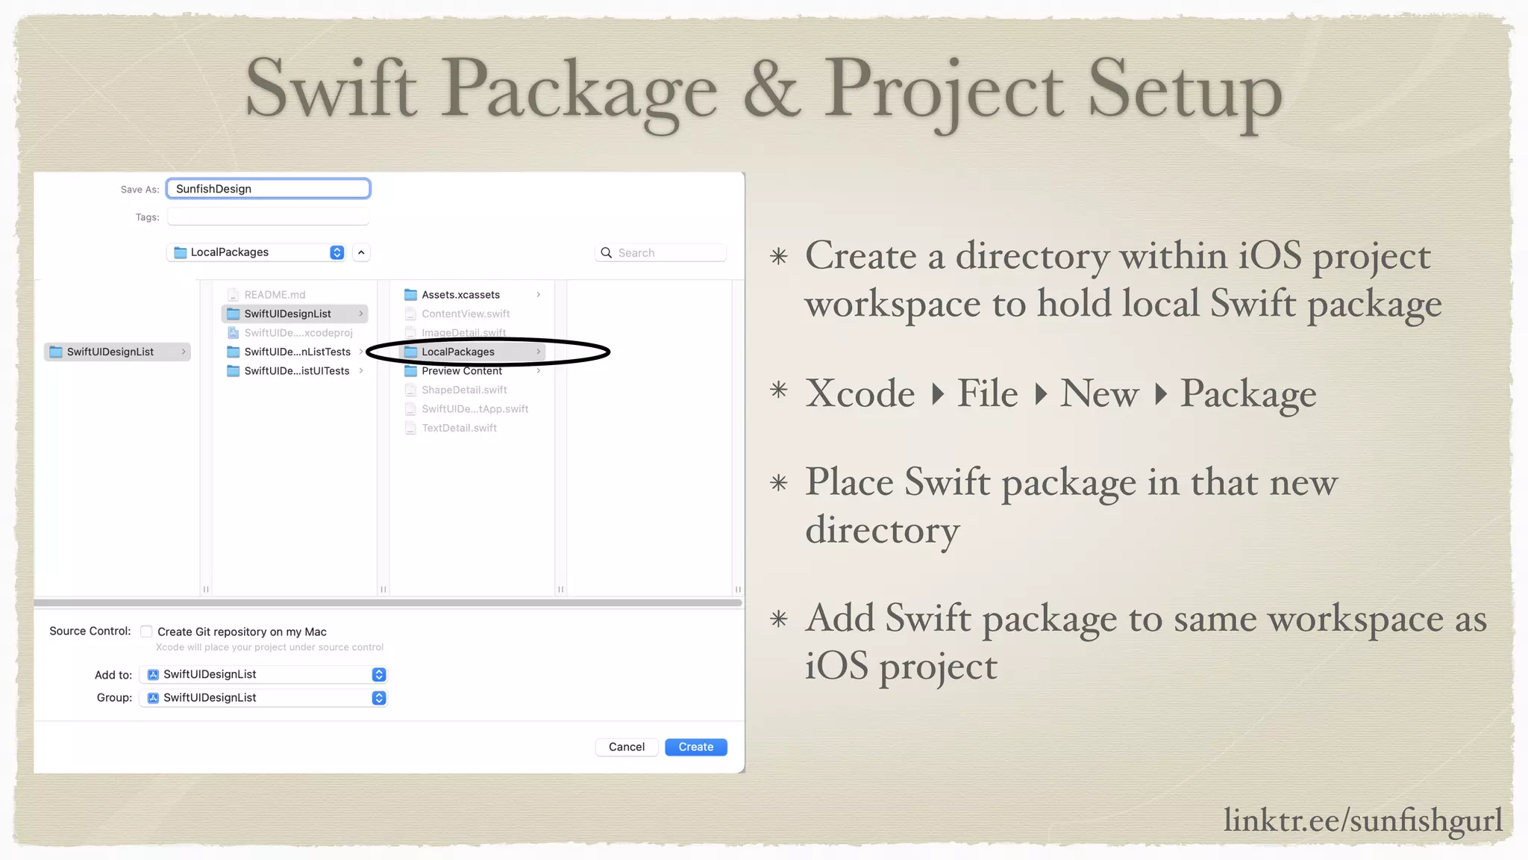This screenshot has width=1528, height=860.
Task: Enable Create Git repository on my Mac
Action: [x=146, y=632]
